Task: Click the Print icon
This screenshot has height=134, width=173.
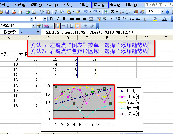Action: click(28, 12)
